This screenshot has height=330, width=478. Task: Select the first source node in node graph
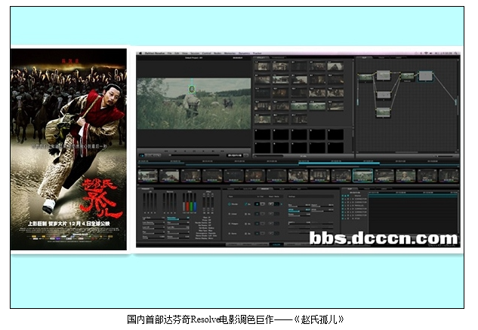[365, 78]
